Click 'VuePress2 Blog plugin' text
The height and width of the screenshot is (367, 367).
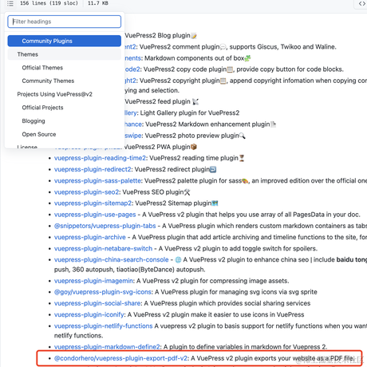tap(157, 36)
